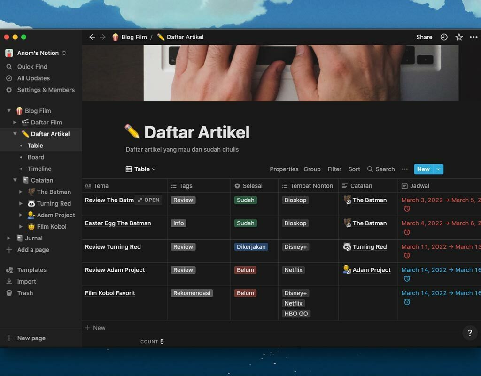Switch to the Board view
Screen dimensions: 481x376
click(x=36, y=157)
